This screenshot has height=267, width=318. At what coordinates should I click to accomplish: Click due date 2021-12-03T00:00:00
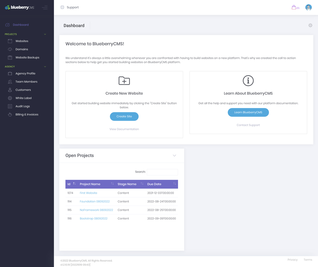[161, 193]
